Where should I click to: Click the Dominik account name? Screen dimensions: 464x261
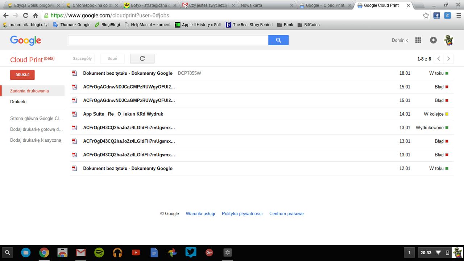pos(400,40)
